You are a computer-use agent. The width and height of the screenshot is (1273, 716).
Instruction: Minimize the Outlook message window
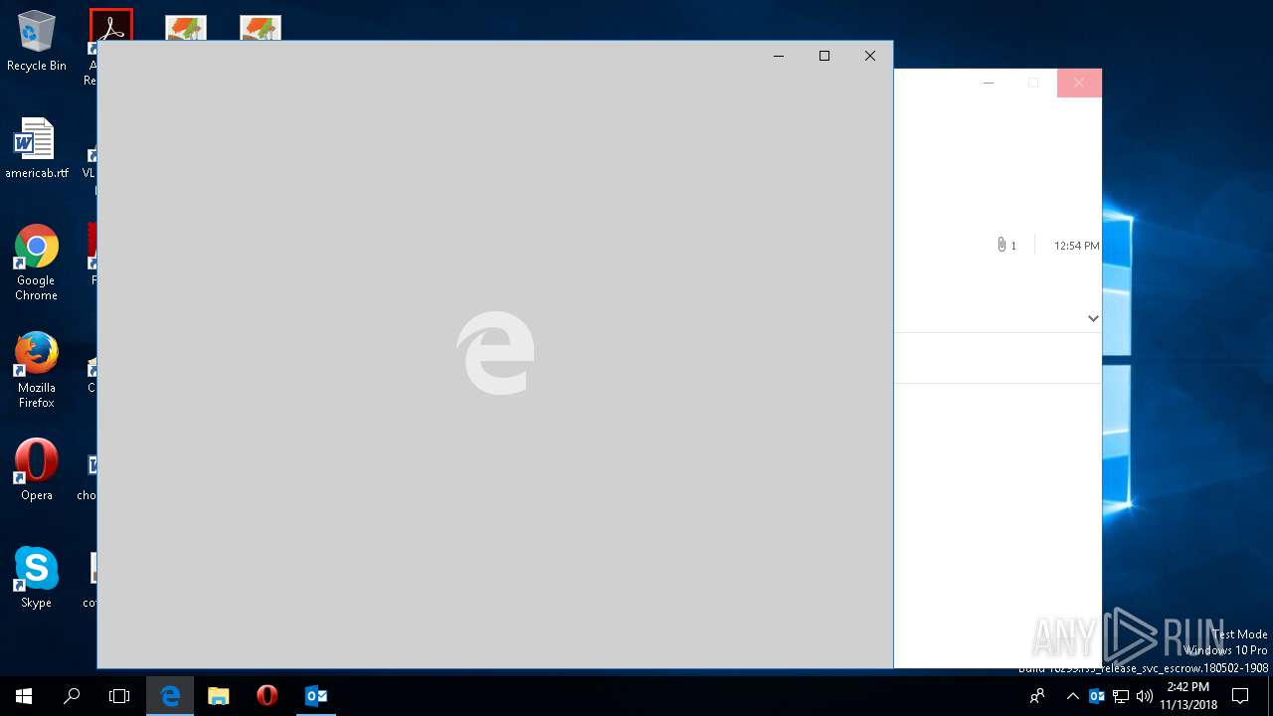coord(989,83)
